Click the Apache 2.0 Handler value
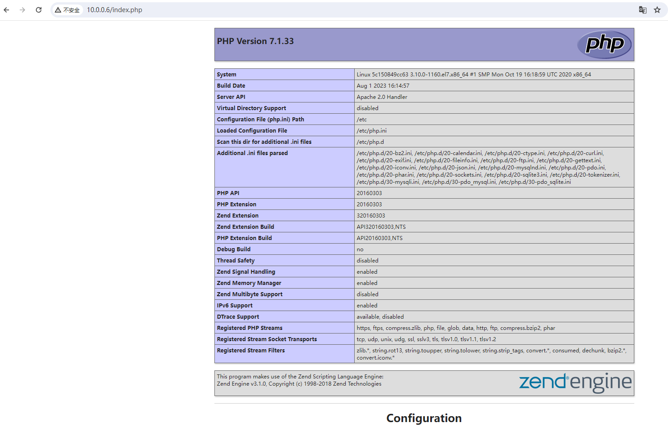Viewport: 668px width, 427px height. (x=382, y=97)
